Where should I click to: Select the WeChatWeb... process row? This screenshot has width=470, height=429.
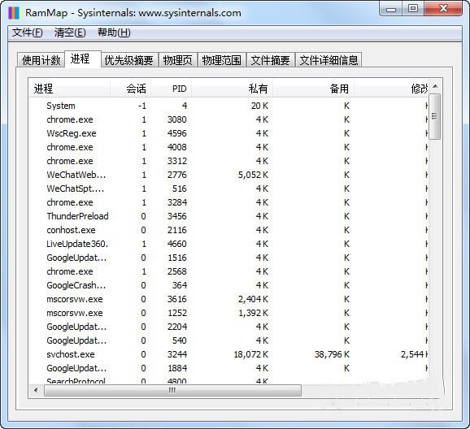(x=229, y=175)
